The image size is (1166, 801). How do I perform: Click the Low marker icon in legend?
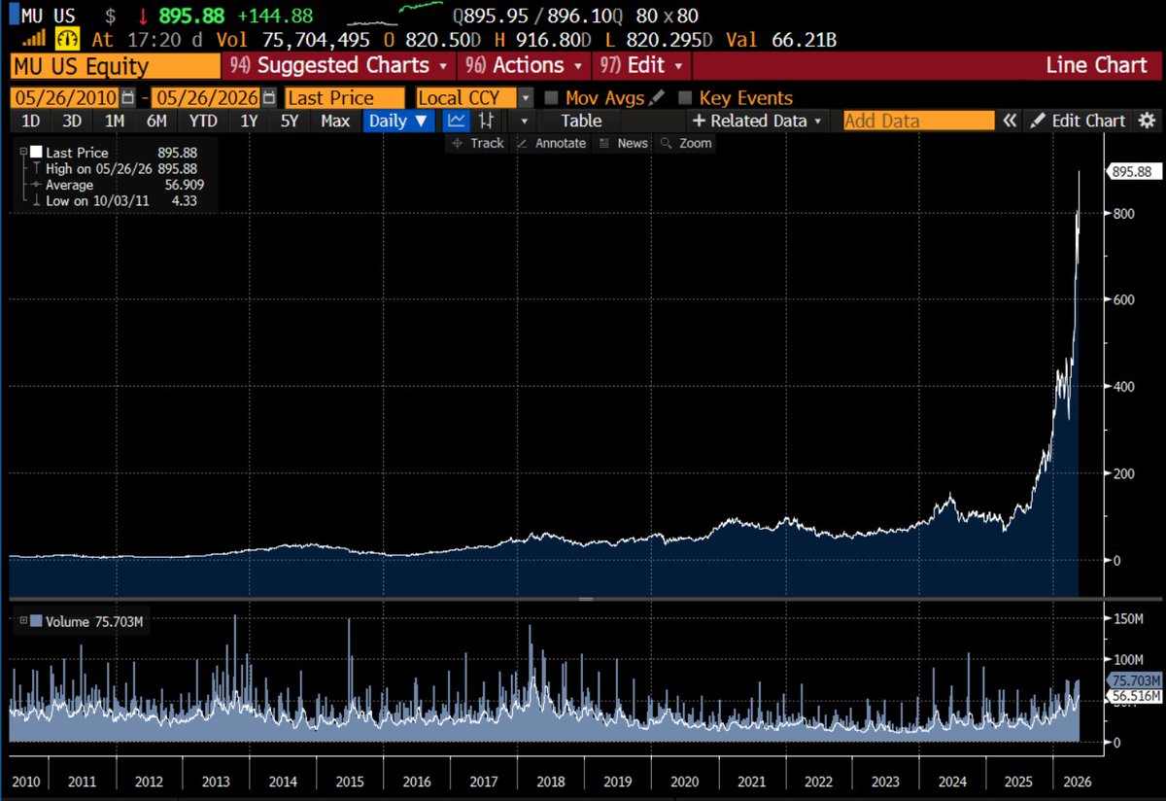tap(36, 200)
